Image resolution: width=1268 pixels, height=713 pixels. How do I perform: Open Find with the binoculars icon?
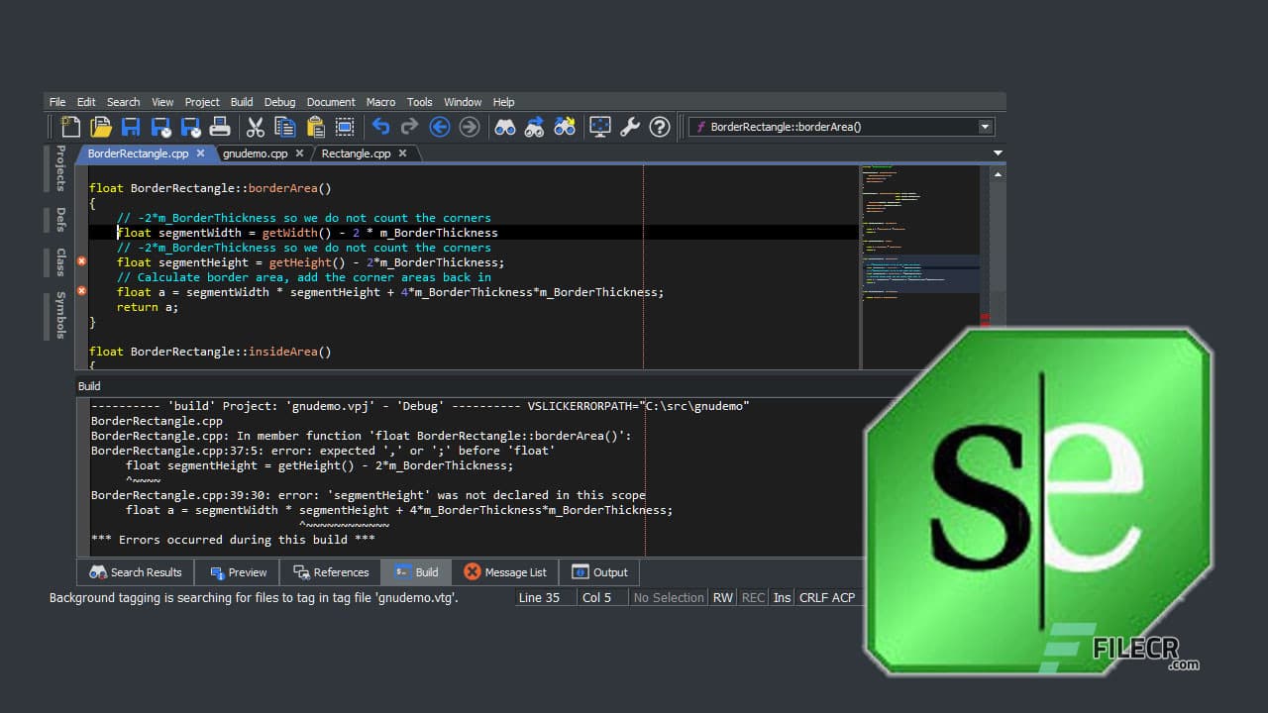click(504, 126)
